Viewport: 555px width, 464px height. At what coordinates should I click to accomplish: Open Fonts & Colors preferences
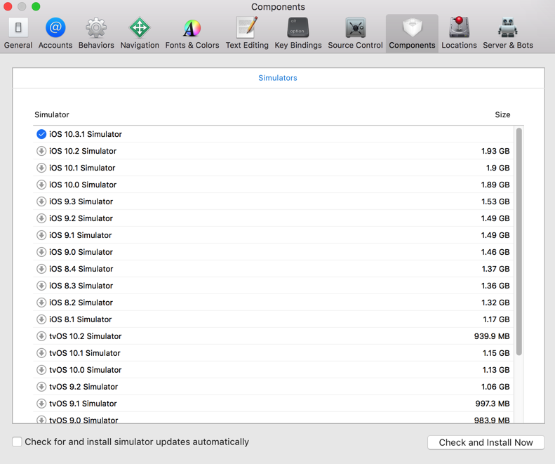click(x=192, y=33)
